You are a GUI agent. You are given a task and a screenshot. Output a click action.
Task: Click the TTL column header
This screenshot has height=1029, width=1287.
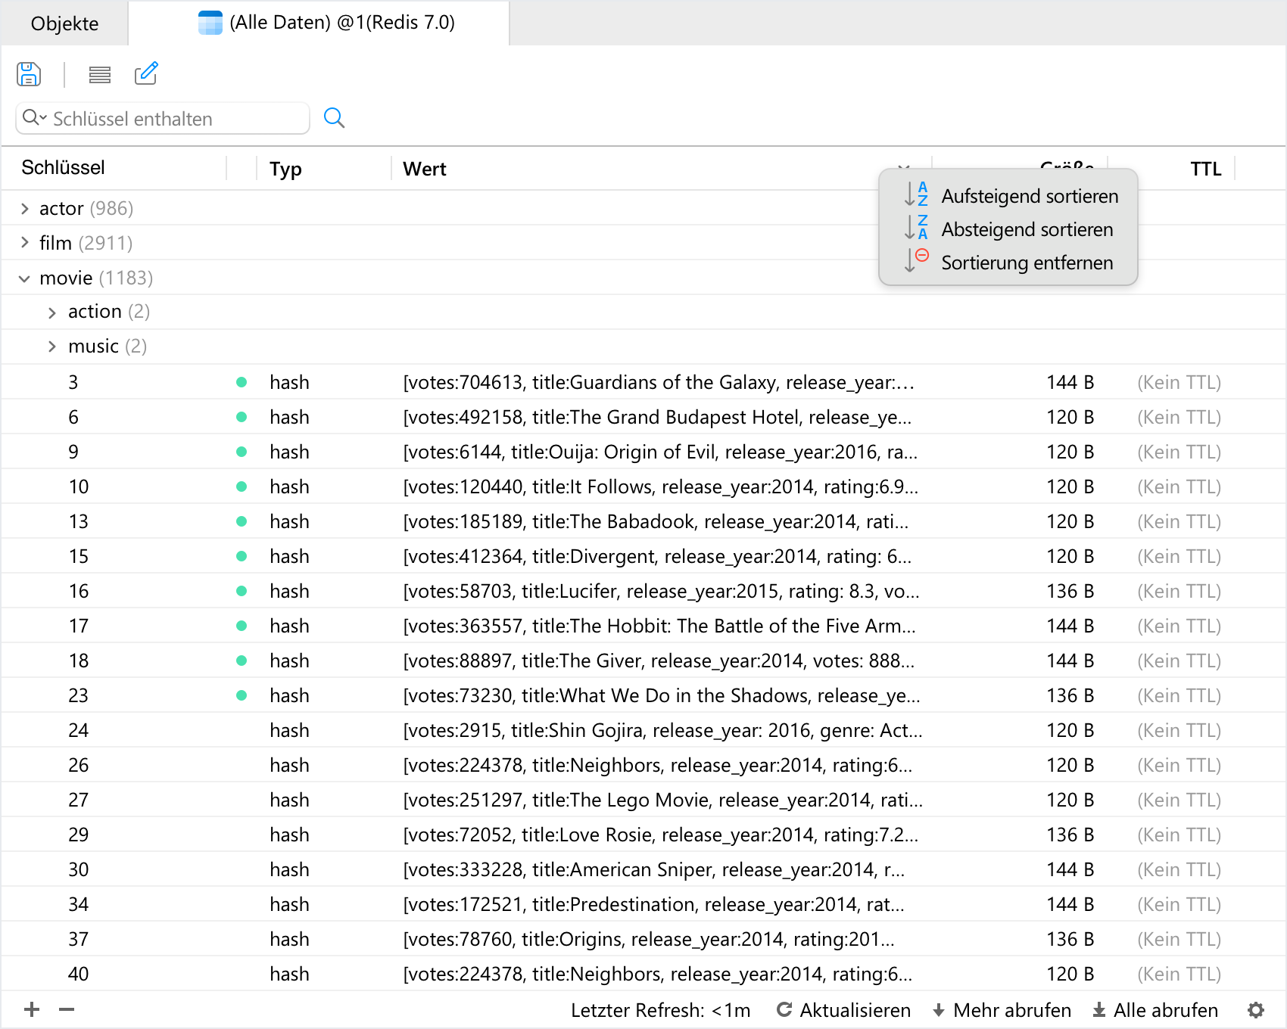tap(1205, 169)
